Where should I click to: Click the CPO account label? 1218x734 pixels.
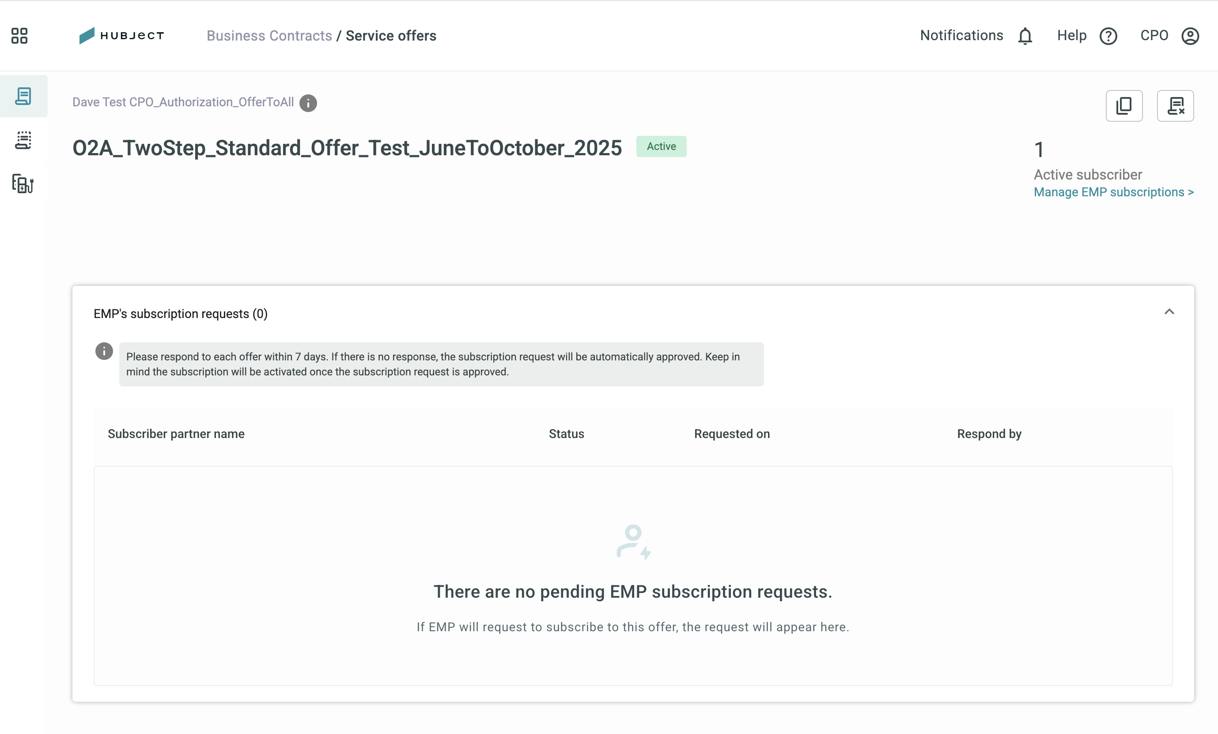click(x=1154, y=36)
